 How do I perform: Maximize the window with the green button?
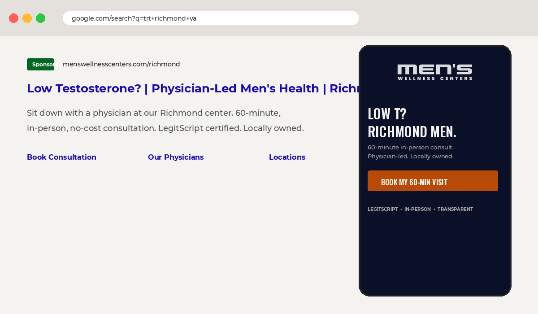coord(41,18)
